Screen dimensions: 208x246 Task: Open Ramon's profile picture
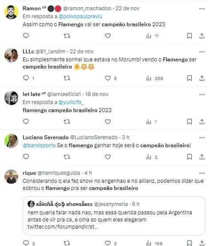11,12
